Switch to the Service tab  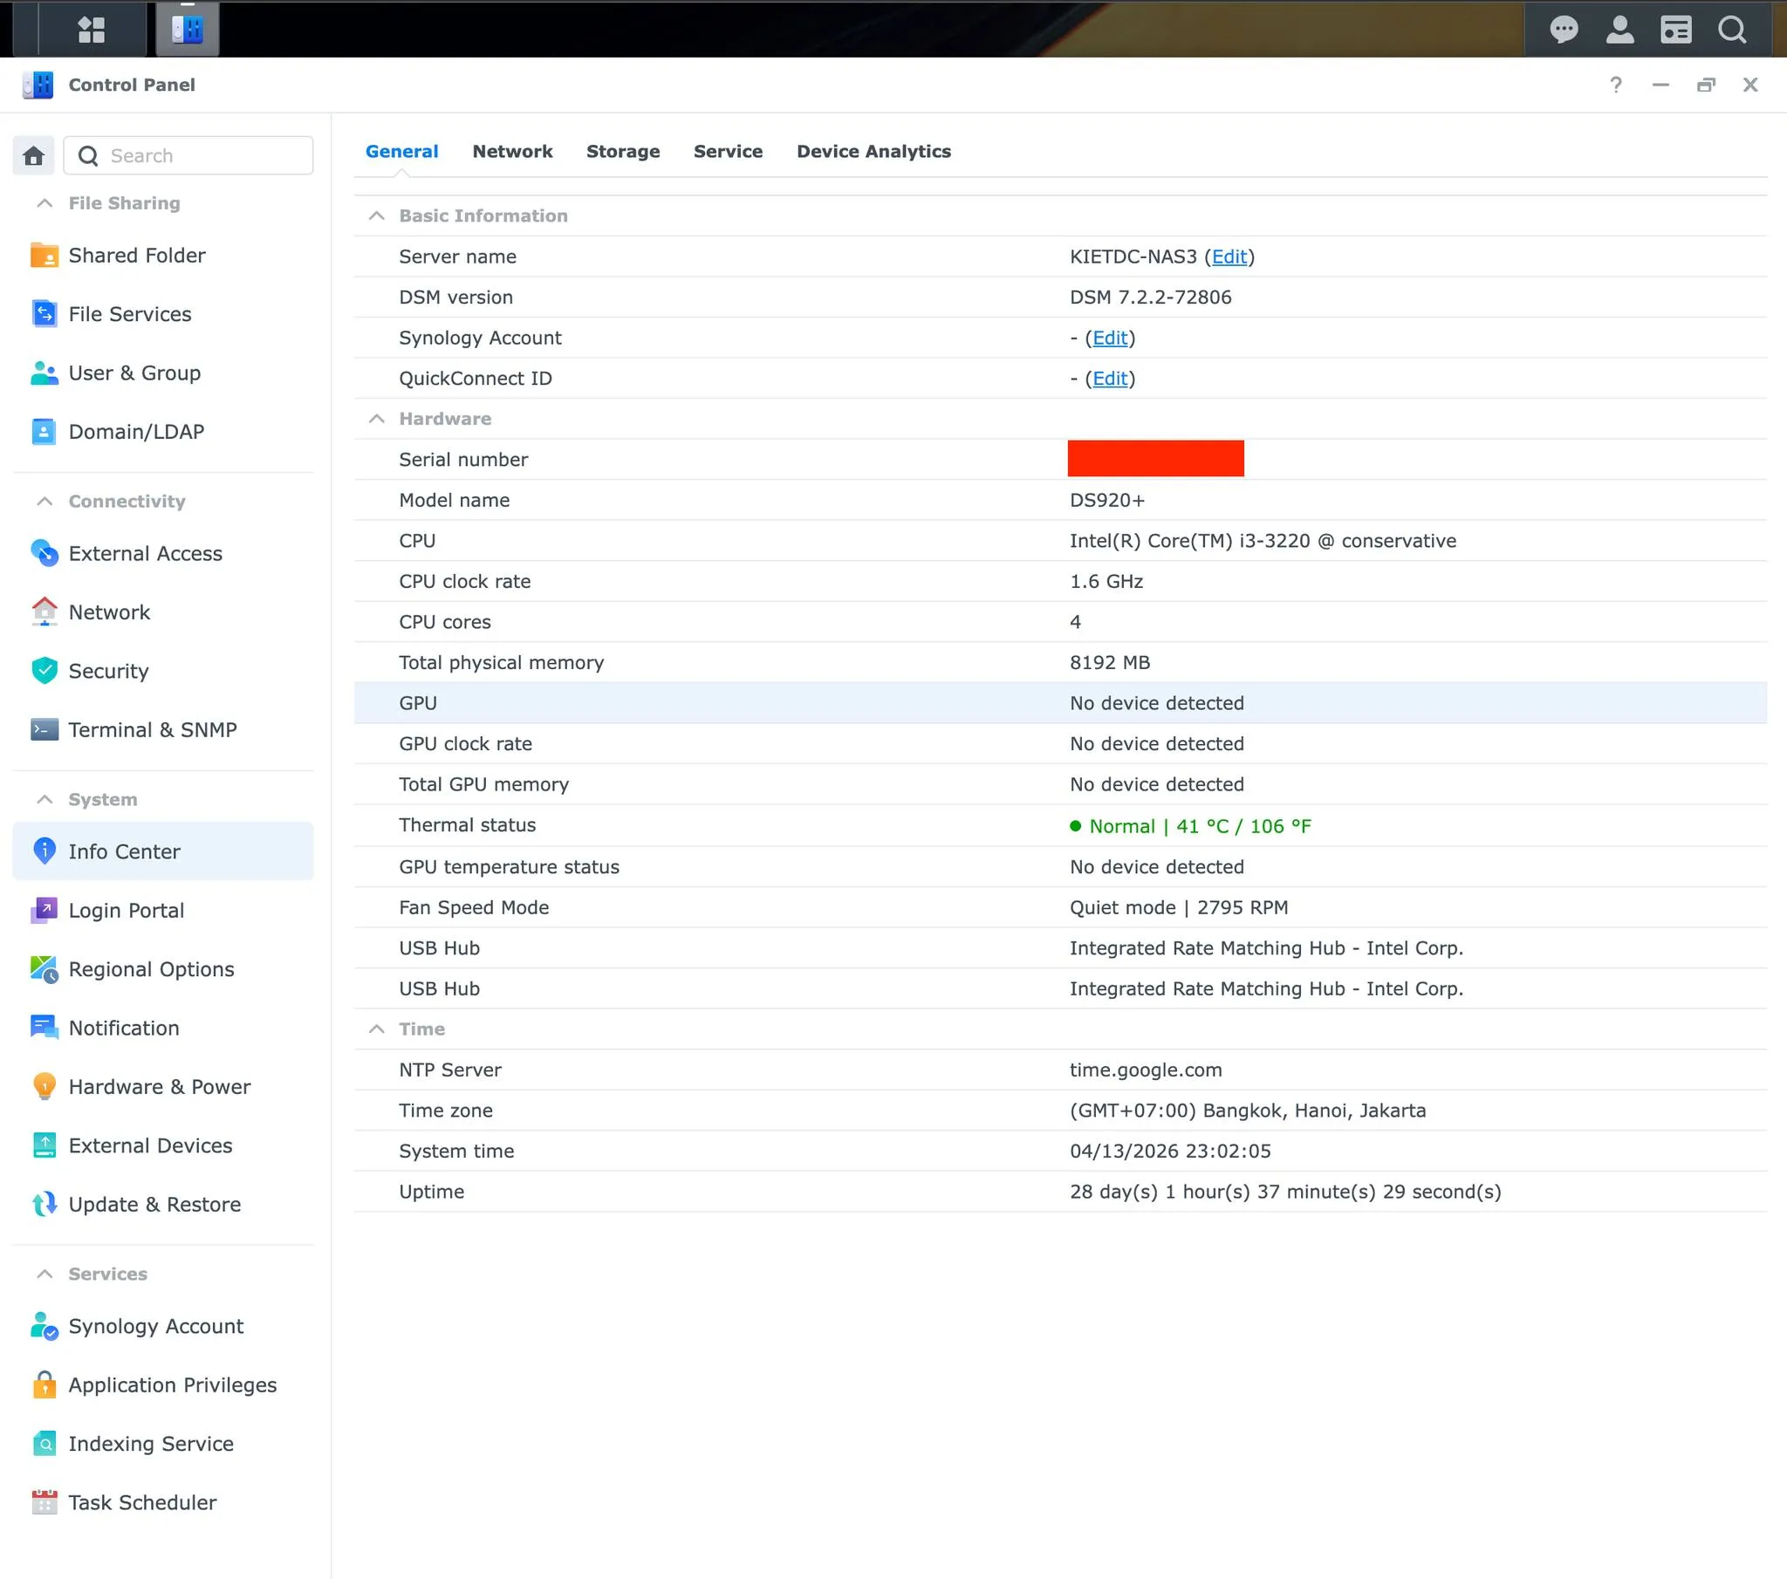[x=729, y=151]
